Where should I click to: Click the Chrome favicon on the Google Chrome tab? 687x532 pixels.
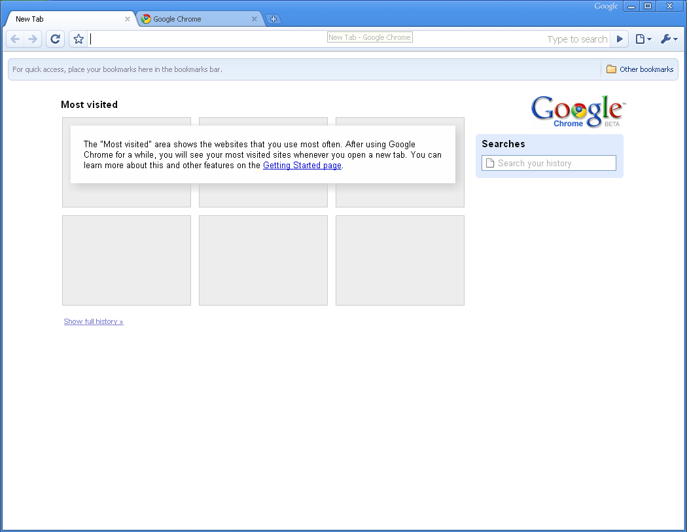pyautogui.click(x=145, y=19)
